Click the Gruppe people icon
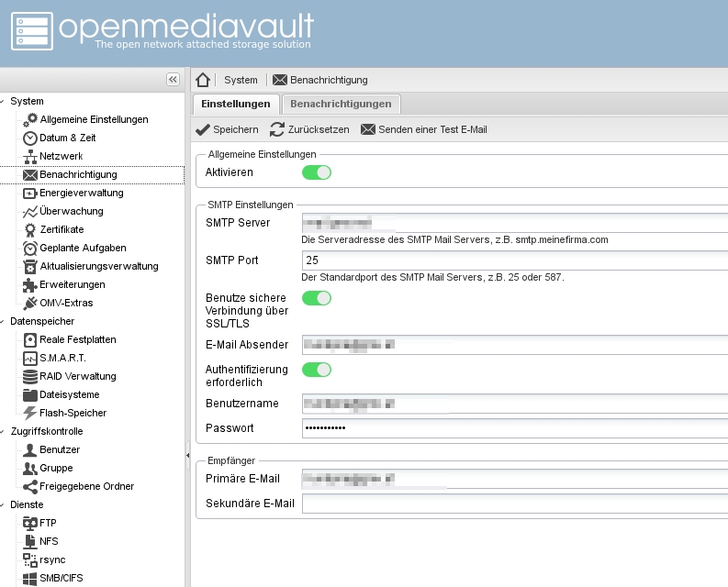The height and width of the screenshot is (587, 728). (30, 468)
